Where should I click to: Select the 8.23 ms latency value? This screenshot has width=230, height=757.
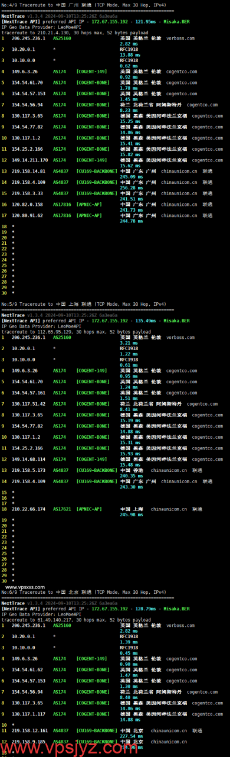tap(129, 110)
